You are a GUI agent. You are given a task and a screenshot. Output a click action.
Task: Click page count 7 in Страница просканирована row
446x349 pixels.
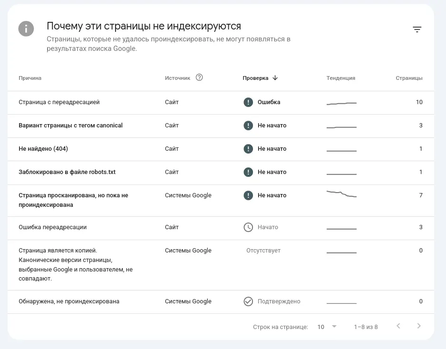(x=421, y=195)
